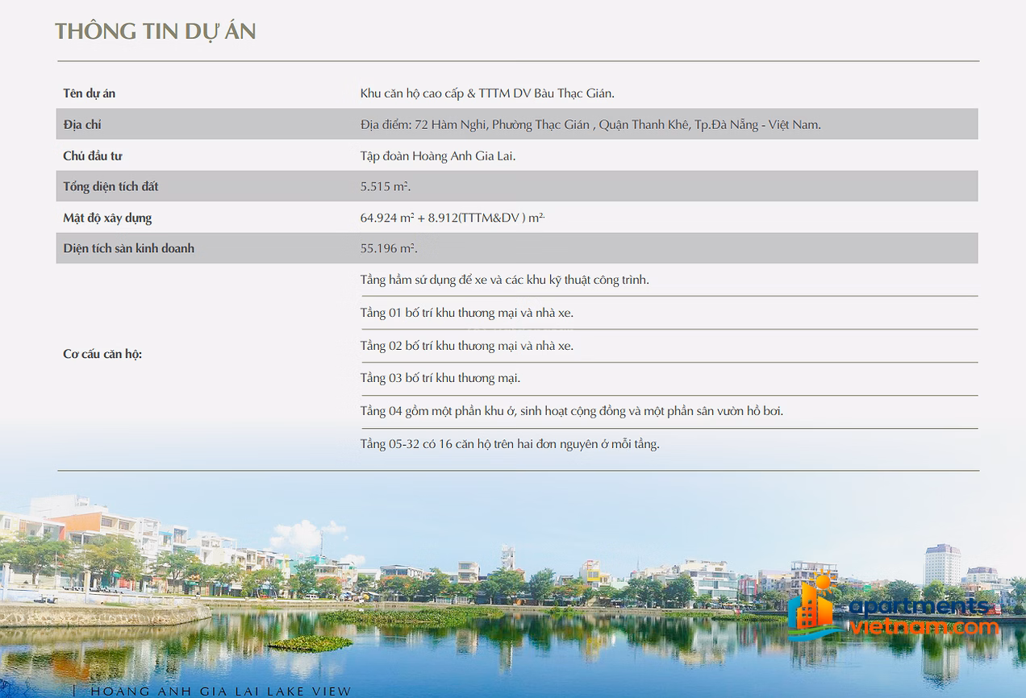Click the Tầng 04 gồm một phần khu ở line
1026x698 pixels.
point(572,411)
